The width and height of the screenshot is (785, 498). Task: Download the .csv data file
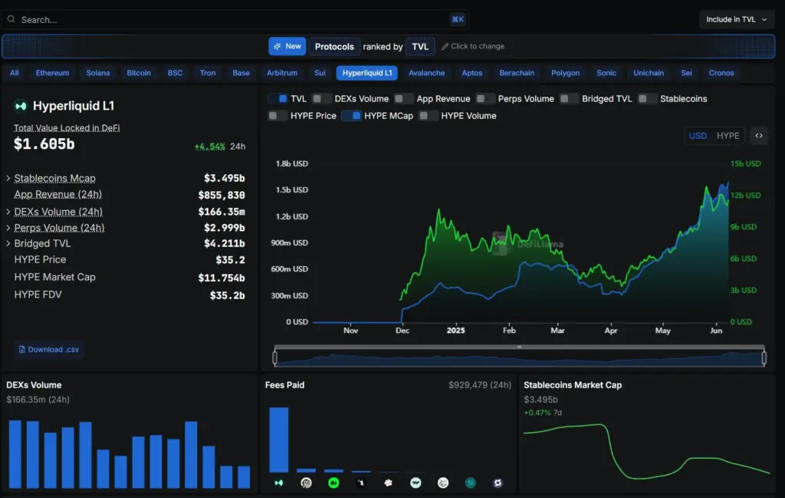click(x=49, y=349)
